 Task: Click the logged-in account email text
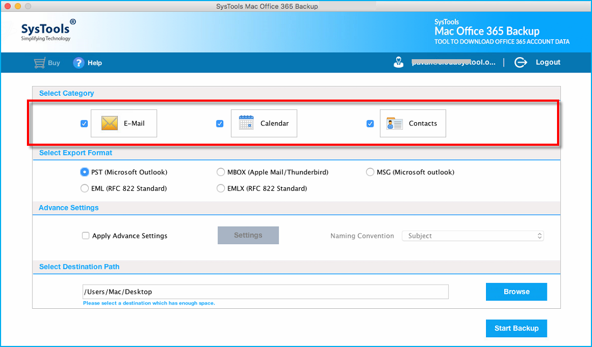pyautogui.click(x=454, y=62)
